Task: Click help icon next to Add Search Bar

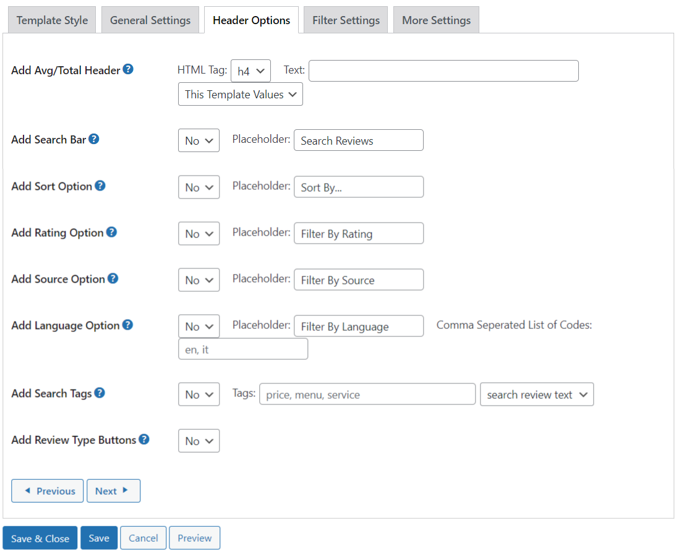Action: tap(94, 139)
